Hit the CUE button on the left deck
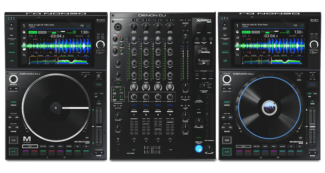 [13, 140]
